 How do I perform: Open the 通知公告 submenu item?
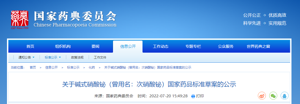[x=25, y=58]
